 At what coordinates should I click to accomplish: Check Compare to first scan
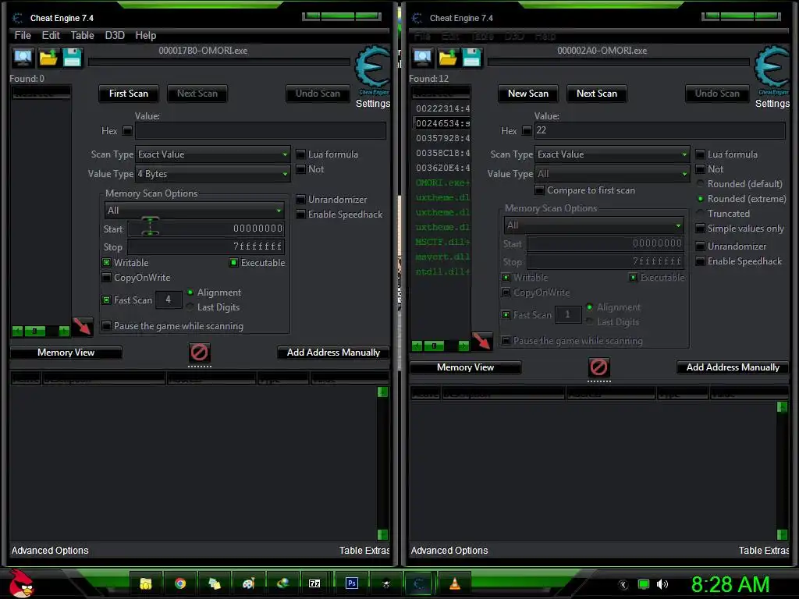tap(540, 190)
